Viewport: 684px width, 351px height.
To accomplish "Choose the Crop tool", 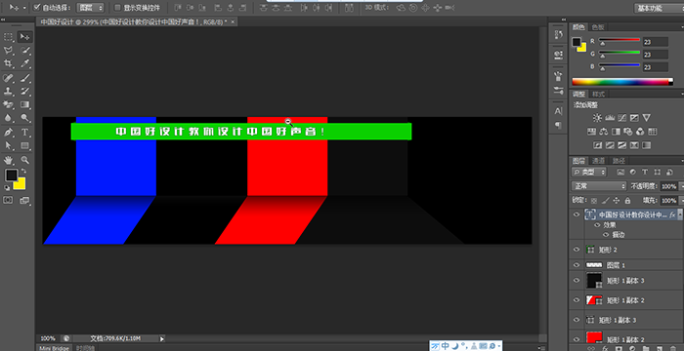I will (8, 64).
